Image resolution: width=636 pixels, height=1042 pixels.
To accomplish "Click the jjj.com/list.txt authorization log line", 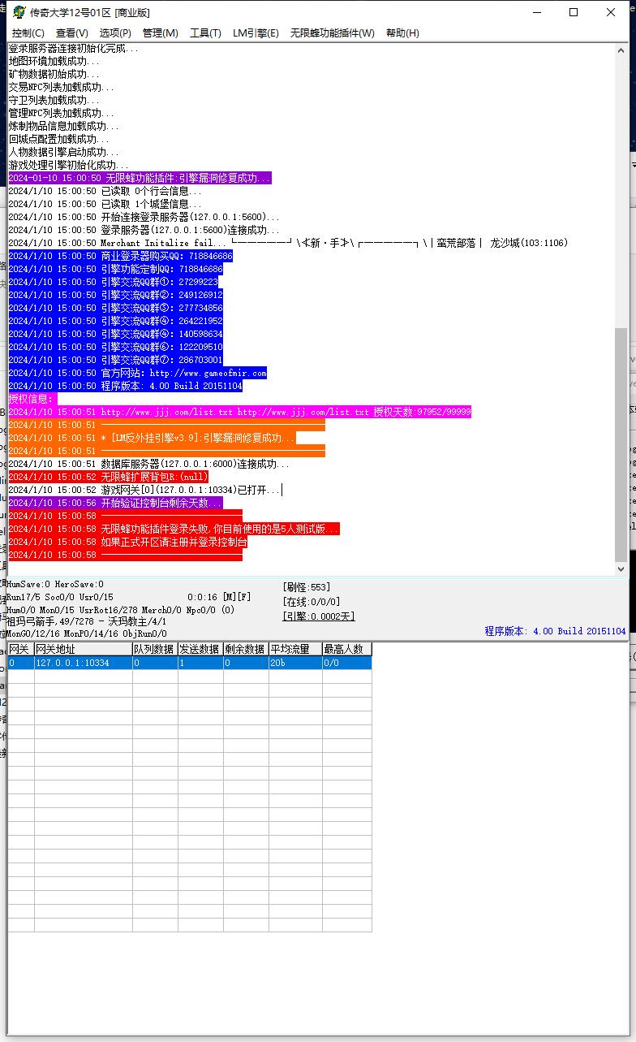I will point(239,412).
